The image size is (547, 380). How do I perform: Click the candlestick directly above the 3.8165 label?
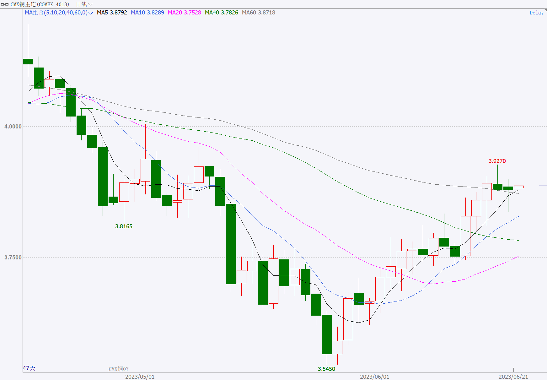124,192
